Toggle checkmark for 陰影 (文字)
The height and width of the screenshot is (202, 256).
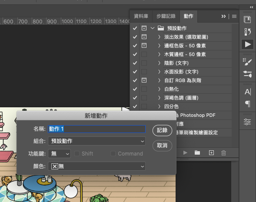click(x=135, y=63)
